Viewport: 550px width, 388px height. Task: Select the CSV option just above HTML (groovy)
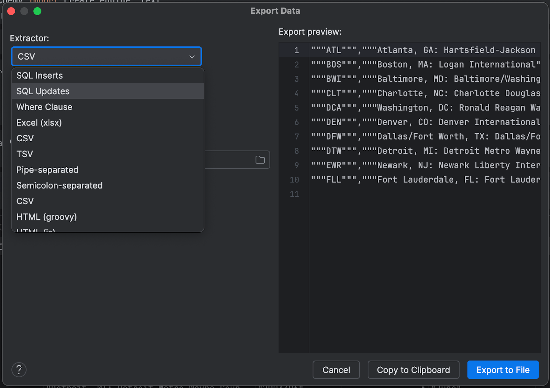(x=25, y=201)
